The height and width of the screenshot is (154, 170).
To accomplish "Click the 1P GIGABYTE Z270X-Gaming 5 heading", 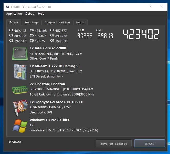I will pos(54,66).
